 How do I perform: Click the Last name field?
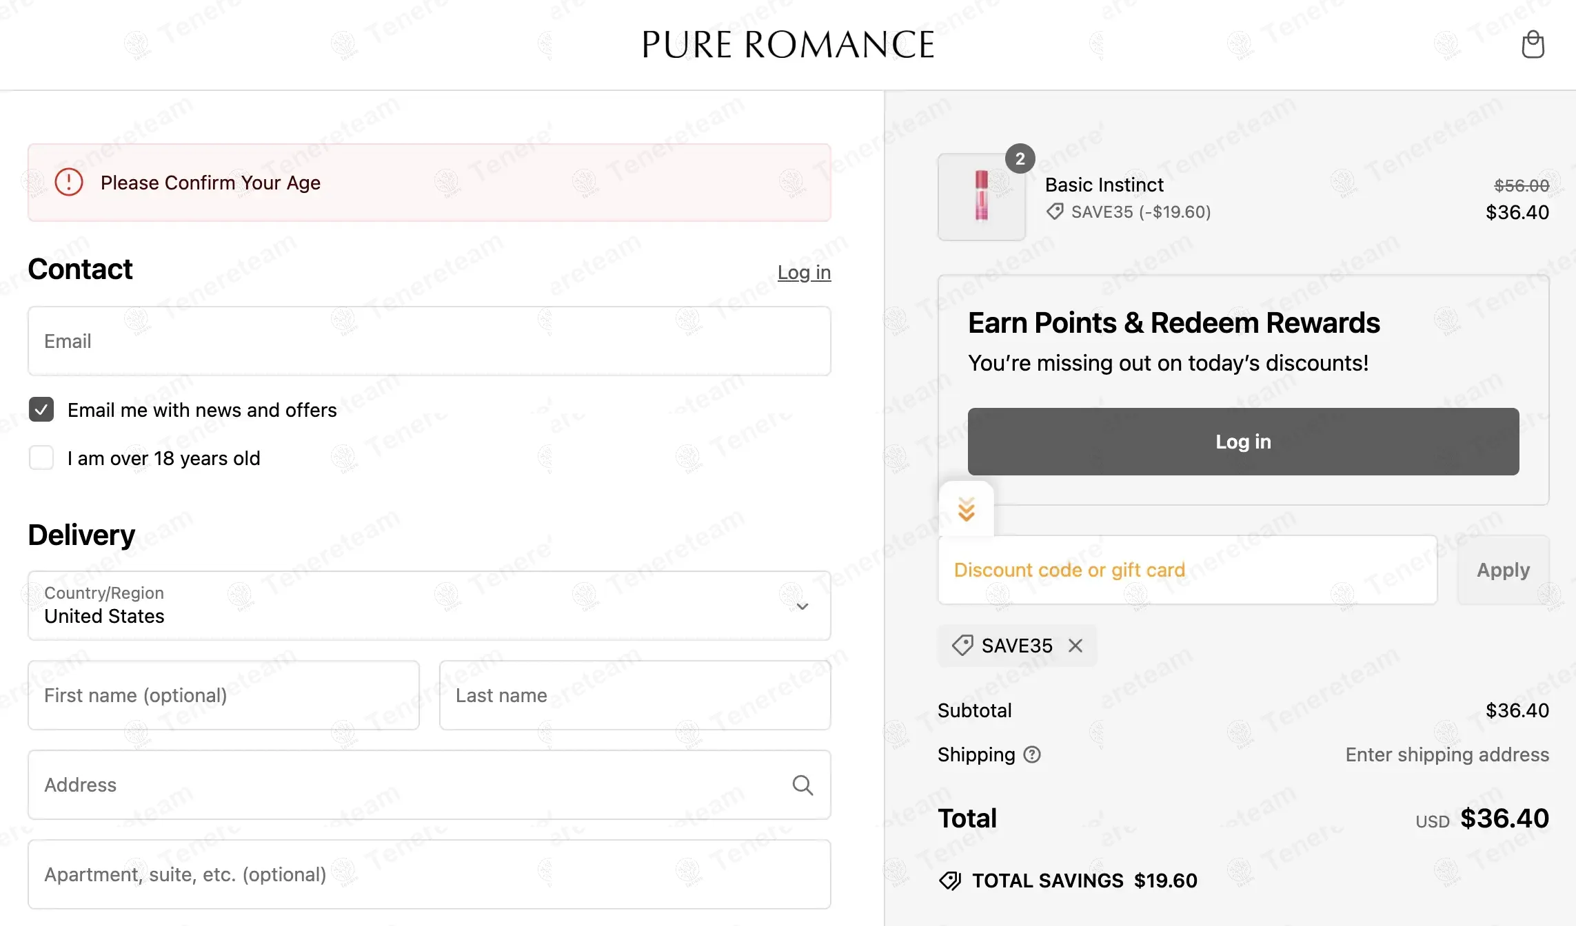[x=635, y=695]
